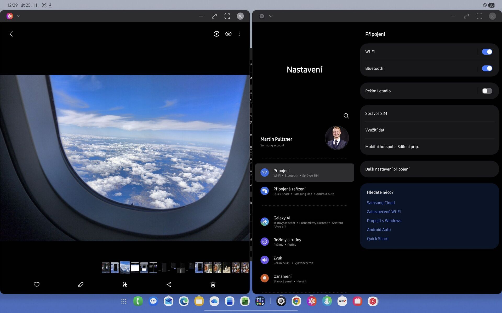This screenshot has width=502, height=313.
Task: Tap the heart favorite icon
Action: point(37,285)
